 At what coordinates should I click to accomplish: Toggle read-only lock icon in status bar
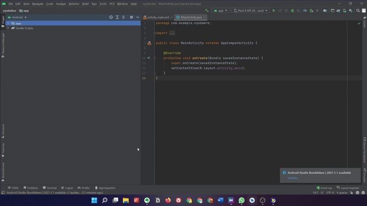pyautogui.click(x=352, y=193)
